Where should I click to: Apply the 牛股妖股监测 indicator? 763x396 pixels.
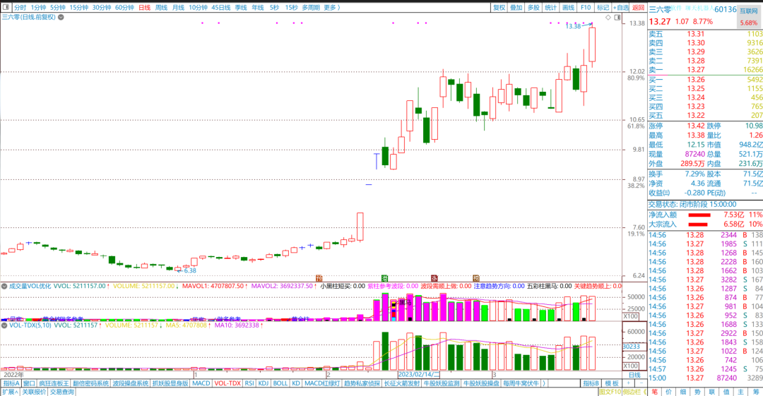pos(442,383)
